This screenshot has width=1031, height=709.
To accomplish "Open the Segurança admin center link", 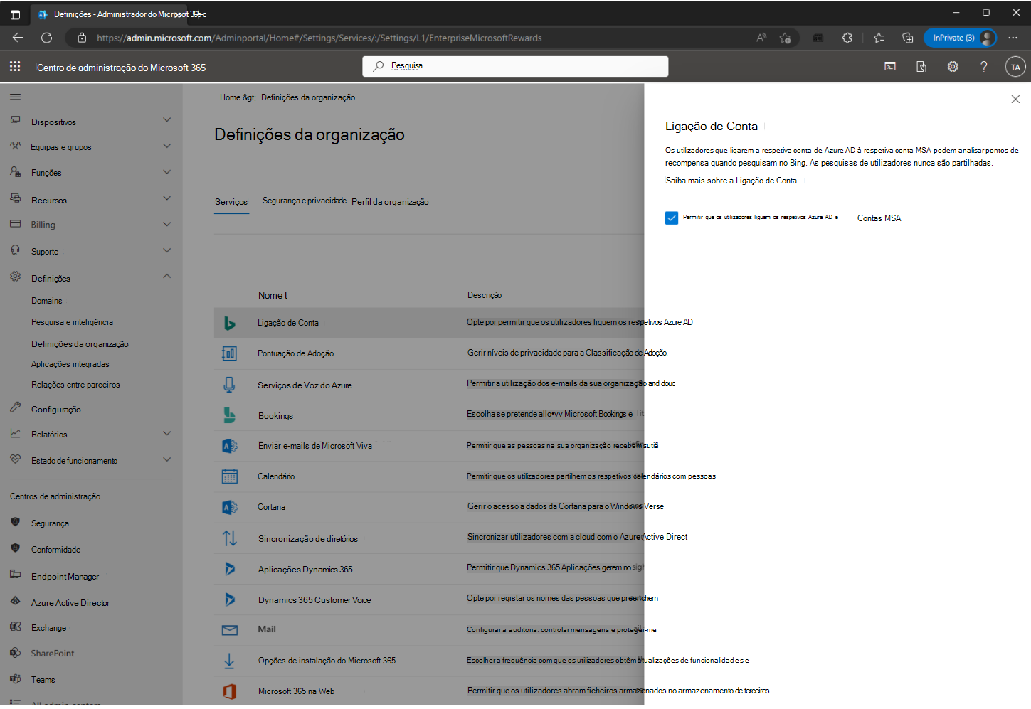I will [x=50, y=523].
